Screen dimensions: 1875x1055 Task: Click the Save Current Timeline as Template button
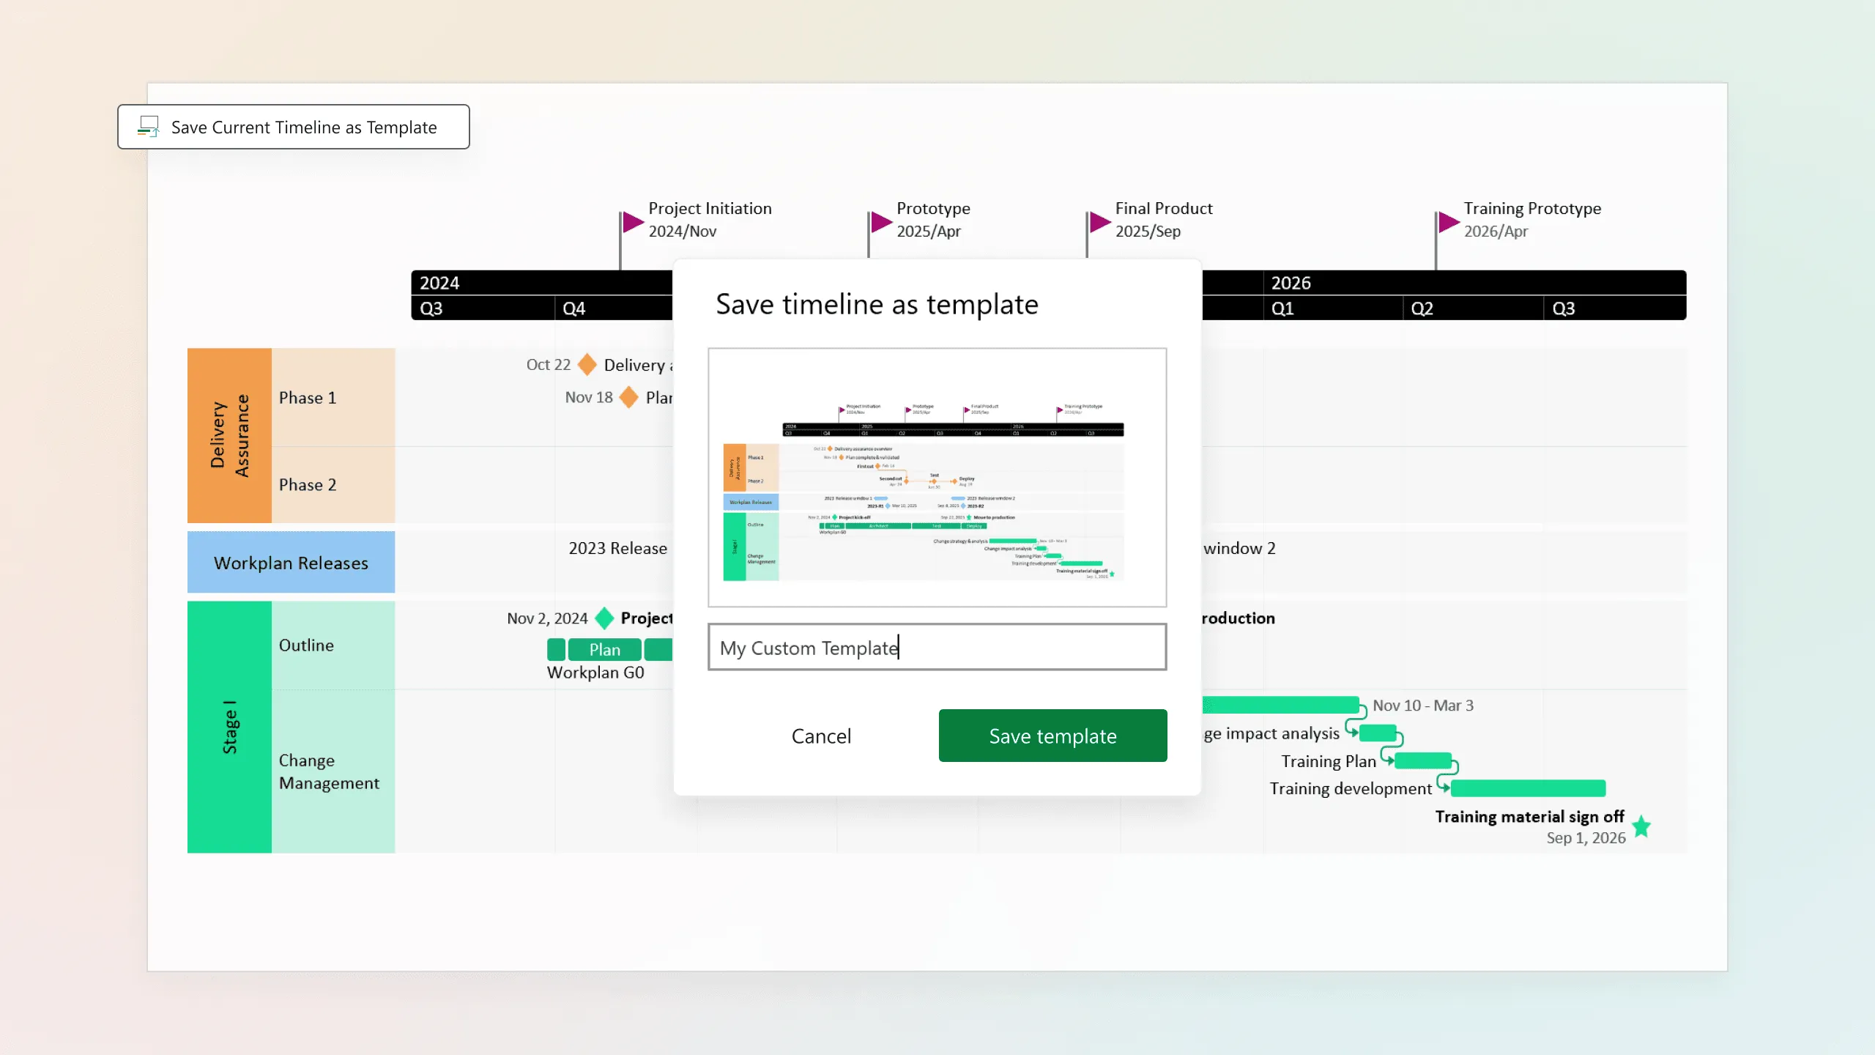click(292, 126)
